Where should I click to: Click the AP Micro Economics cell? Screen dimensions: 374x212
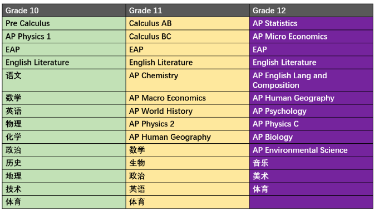[311, 37]
